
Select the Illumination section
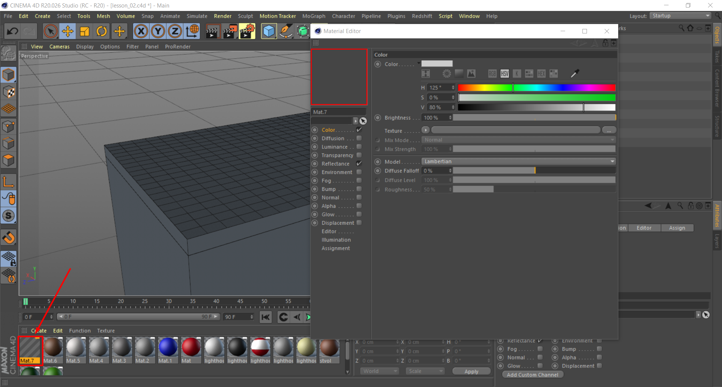[336, 240]
